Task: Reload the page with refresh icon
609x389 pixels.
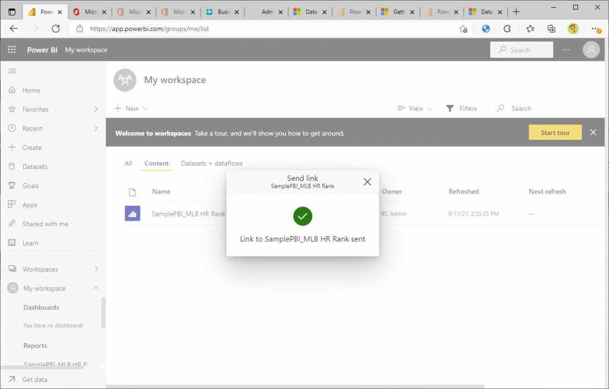Action: click(55, 29)
